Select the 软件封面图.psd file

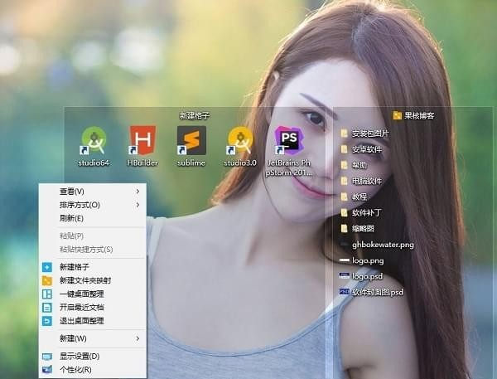tap(376, 292)
